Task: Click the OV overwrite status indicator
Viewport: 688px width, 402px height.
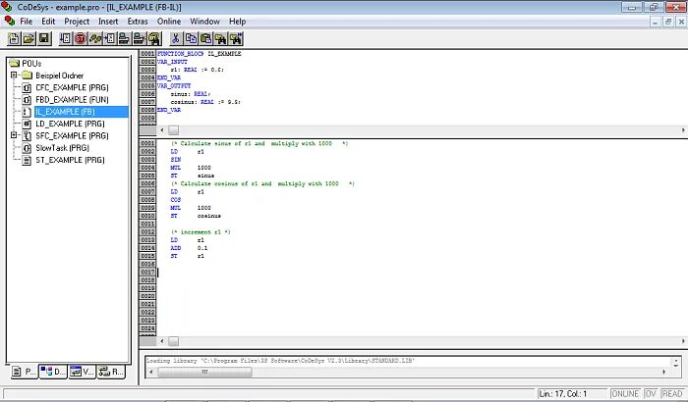Action: 651,394
